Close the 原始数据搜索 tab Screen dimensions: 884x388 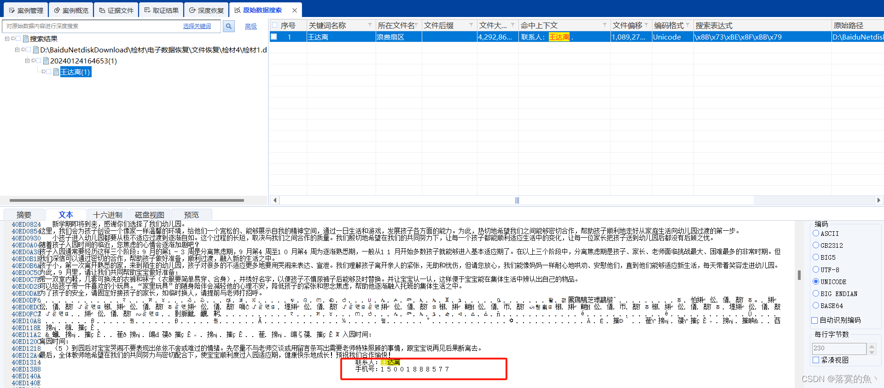point(295,10)
